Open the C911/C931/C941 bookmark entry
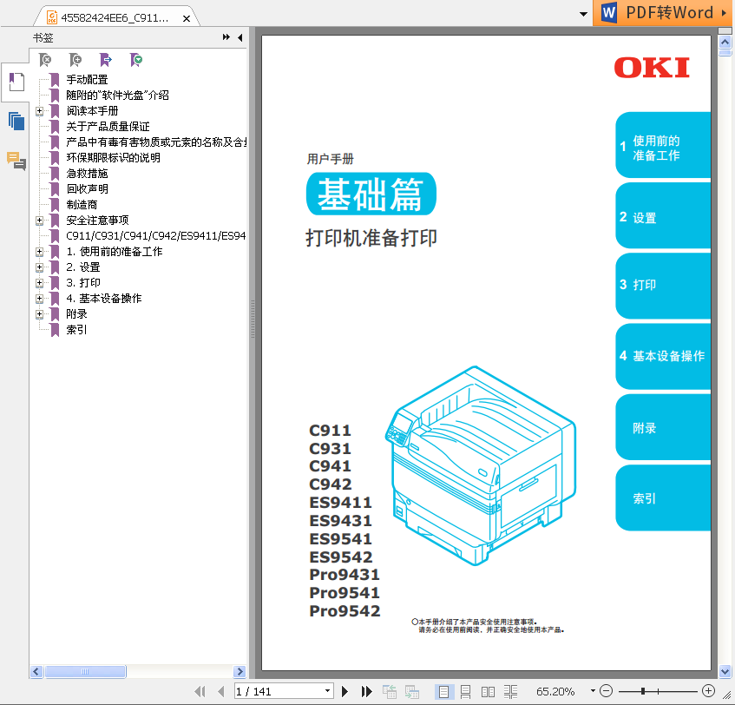Screen dimensions: 735x705 point(156,236)
